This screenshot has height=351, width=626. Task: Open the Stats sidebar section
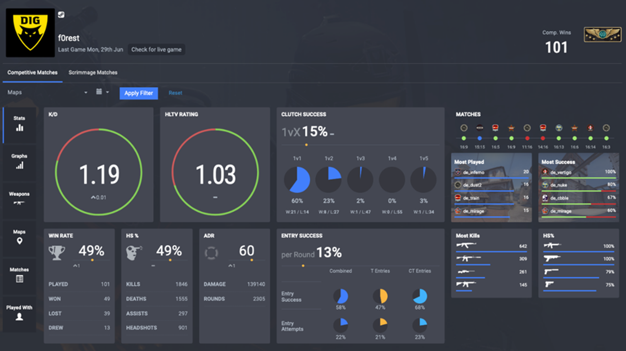click(19, 124)
